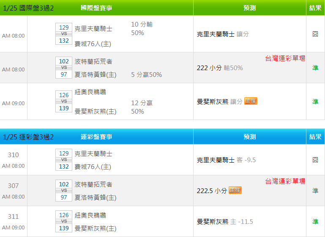The width and height of the screenshot is (325, 237).
Task: Click score 102 in 國際盤 table
Action: point(64,61)
